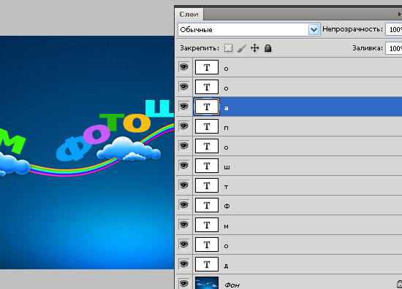This screenshot has height=289, width=402.
Task: Enable lock transparent pixels checkerboard icon
Action: (x=228, y=48)
